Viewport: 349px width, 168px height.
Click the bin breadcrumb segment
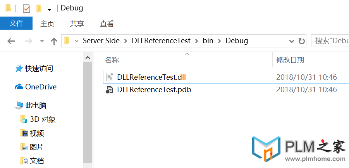208,41
